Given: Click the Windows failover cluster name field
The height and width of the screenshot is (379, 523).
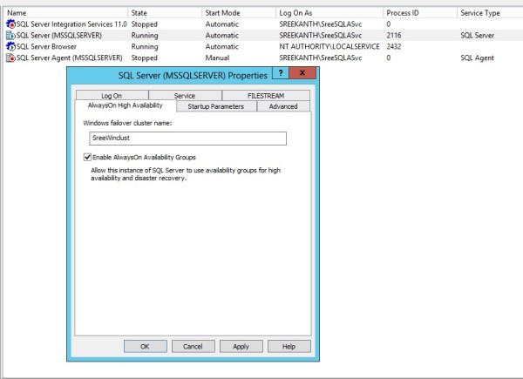Looking at the screenshot, I should 187,138.
